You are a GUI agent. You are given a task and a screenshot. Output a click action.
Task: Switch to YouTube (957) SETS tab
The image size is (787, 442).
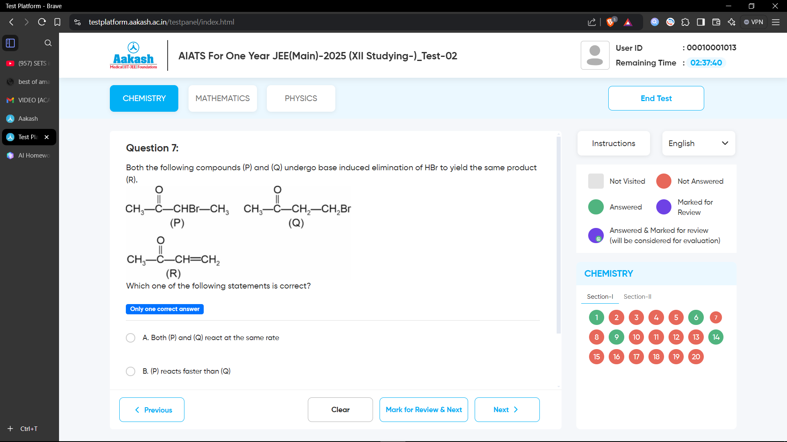[29, 63]
